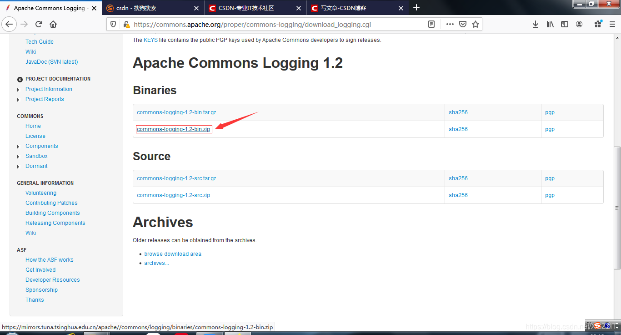The image size is (621, 335).
Task: Open Developer Resources link
Action: click(53, 280)
